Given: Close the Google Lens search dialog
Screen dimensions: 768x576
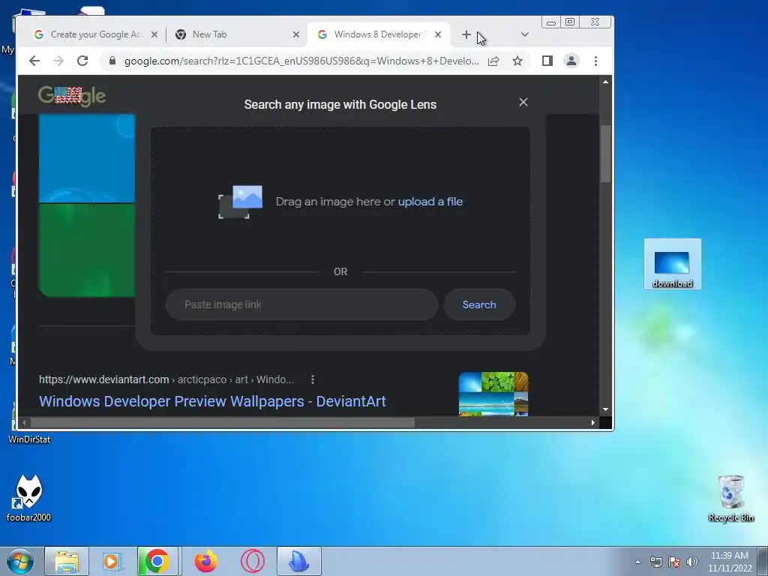Looking at the screenshot, I should [x=523, y=102].
